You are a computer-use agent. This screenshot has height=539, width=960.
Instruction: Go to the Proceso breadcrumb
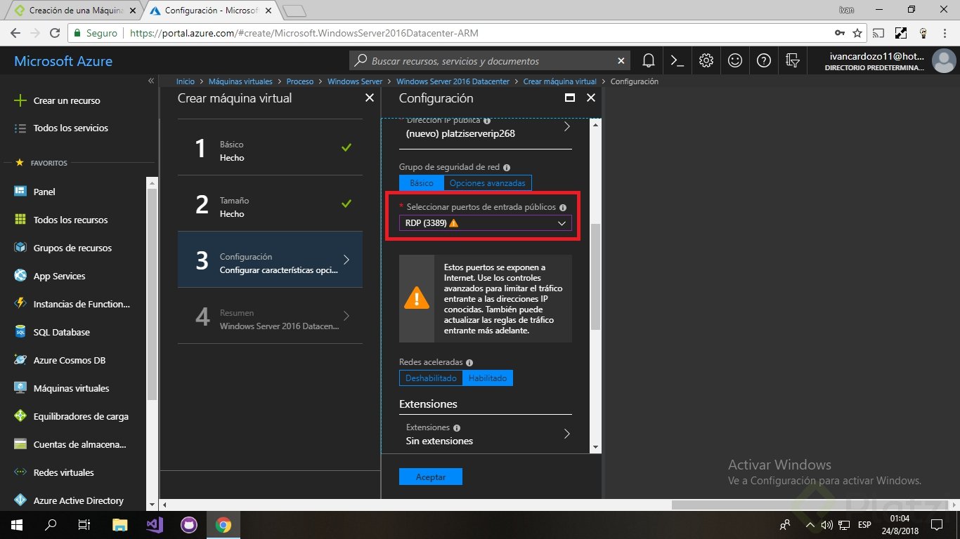click(300, 81)
